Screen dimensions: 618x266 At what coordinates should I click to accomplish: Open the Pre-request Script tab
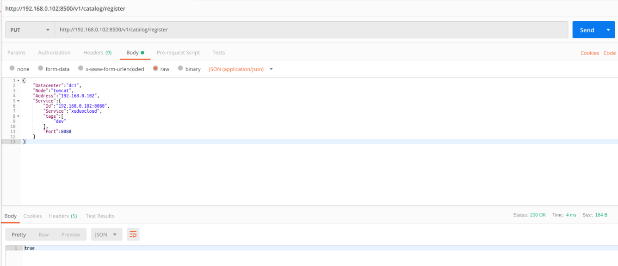[178, 53]
